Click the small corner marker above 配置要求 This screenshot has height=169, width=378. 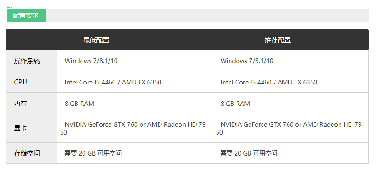(x=9, y=8)
